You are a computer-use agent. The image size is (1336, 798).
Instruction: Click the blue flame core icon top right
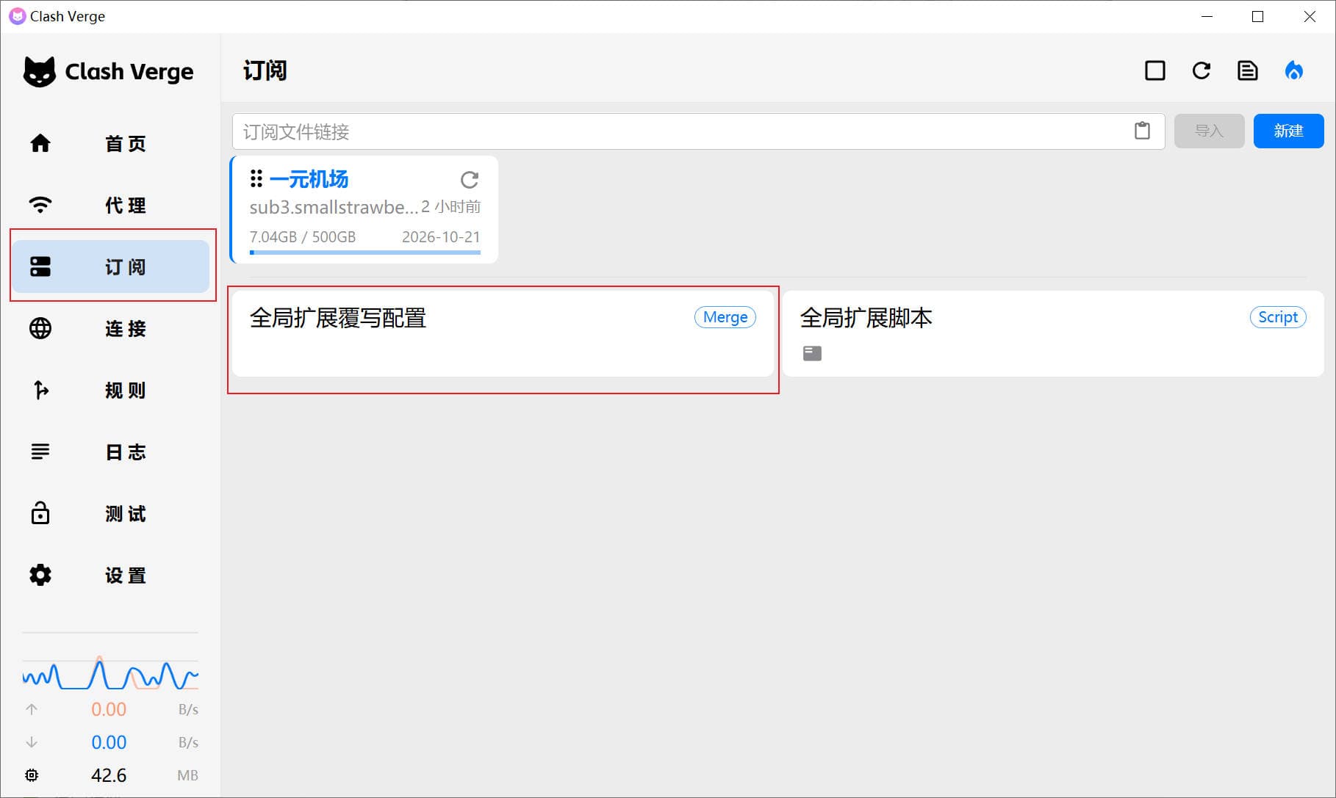pyautogui.click(x=1294, y=70)
